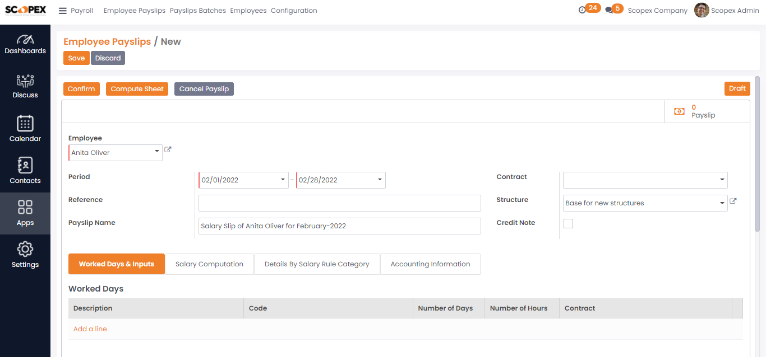
Task: Expand the Employee dropdown showing Anita Oliver
Action: point(116,153)
